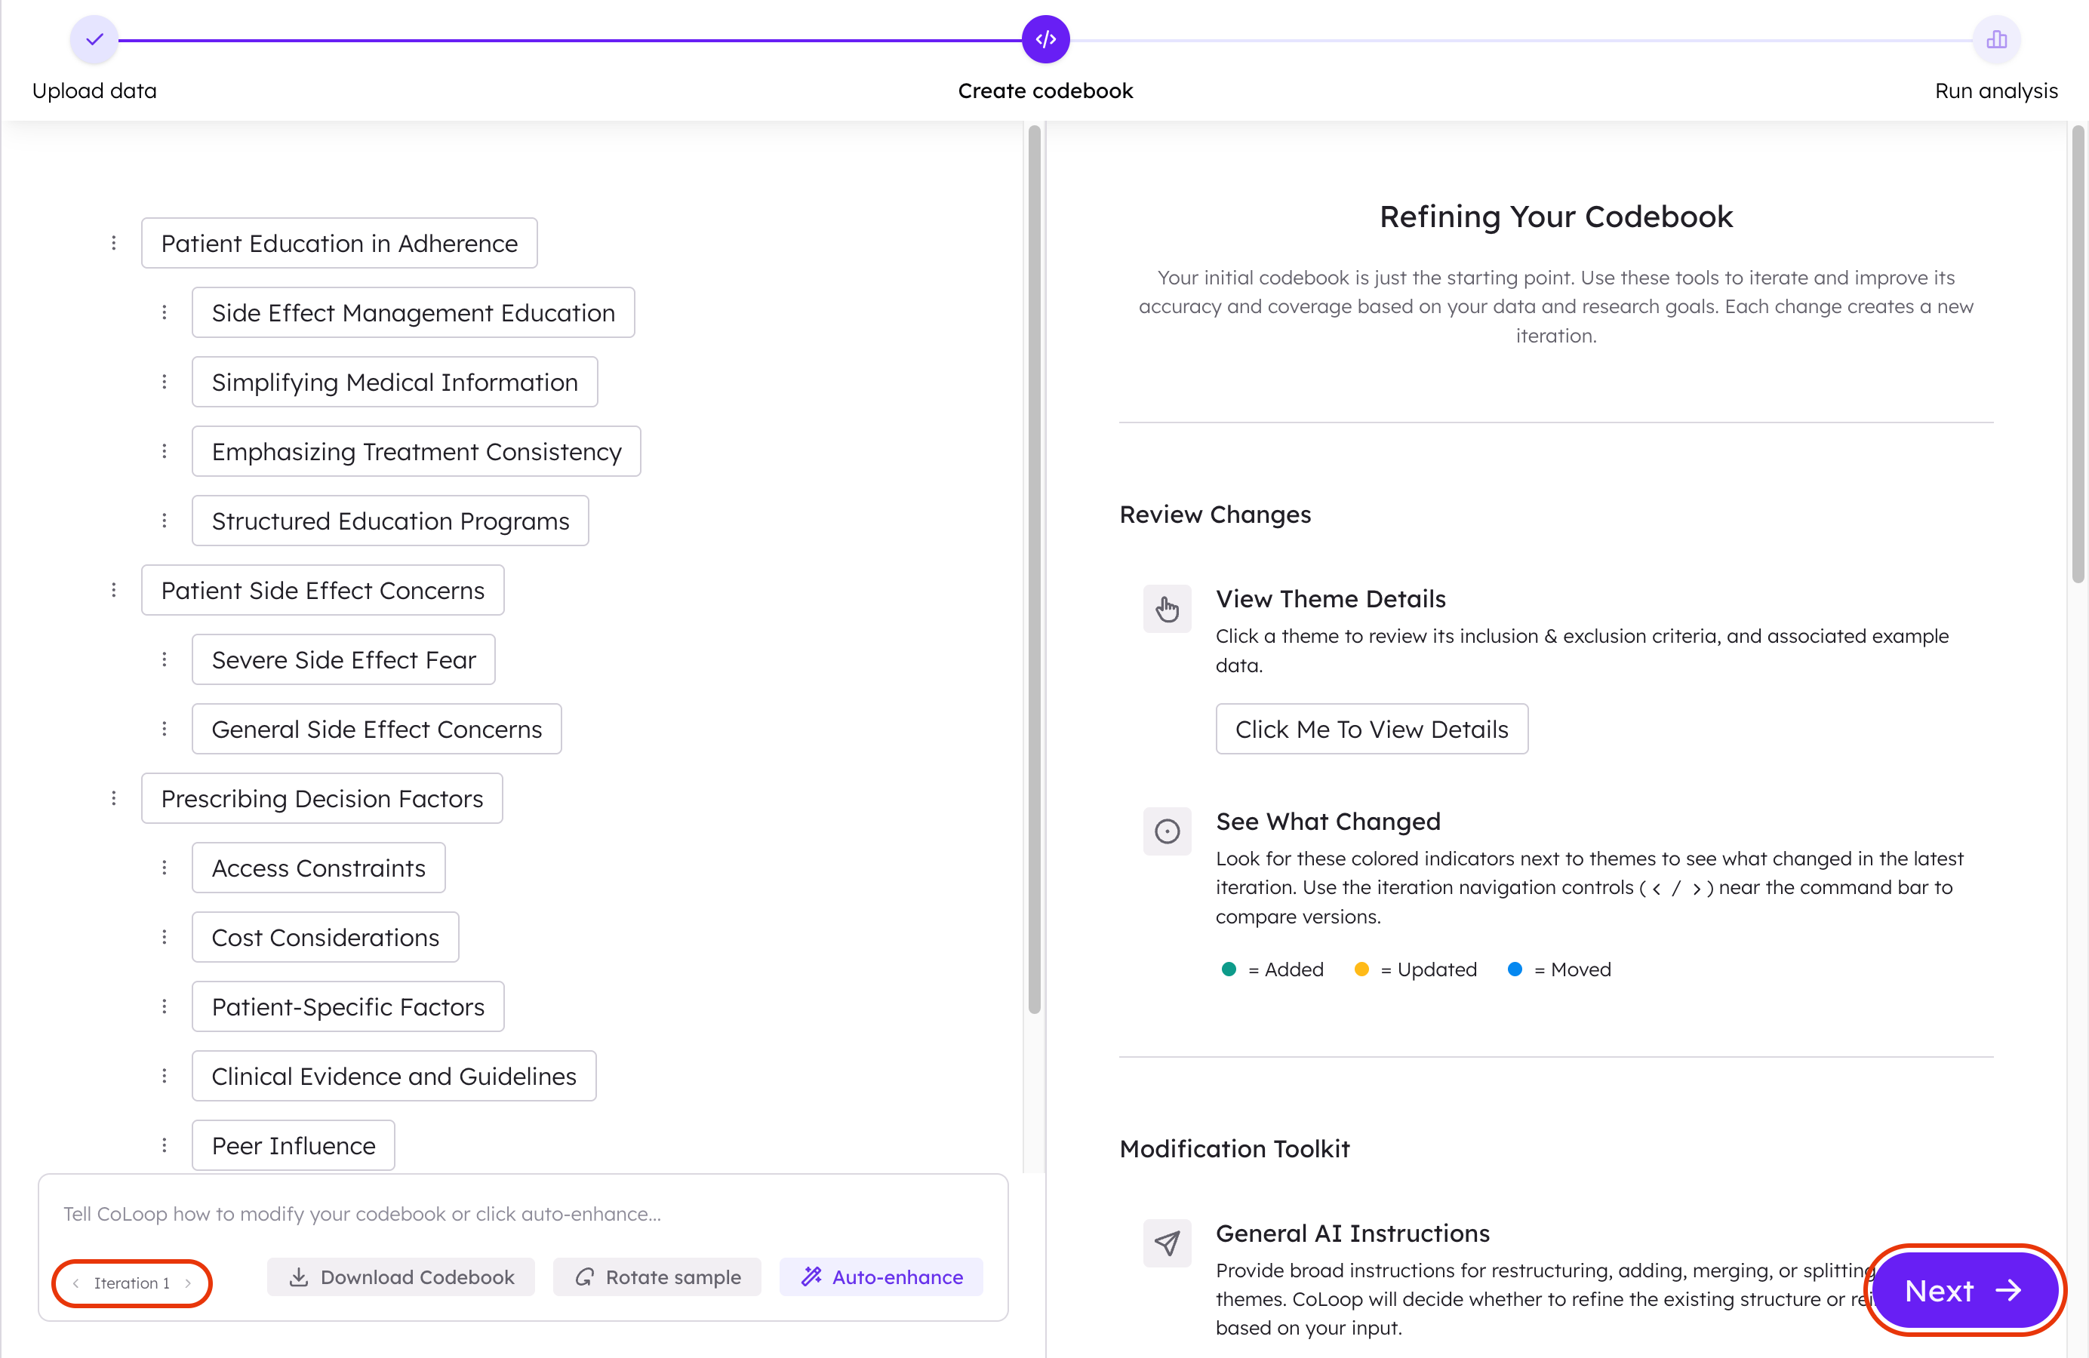Open the three-dot menu beside Prescribing Decision Factors
Screen dimensions: 2089x1358
[114, 798]
